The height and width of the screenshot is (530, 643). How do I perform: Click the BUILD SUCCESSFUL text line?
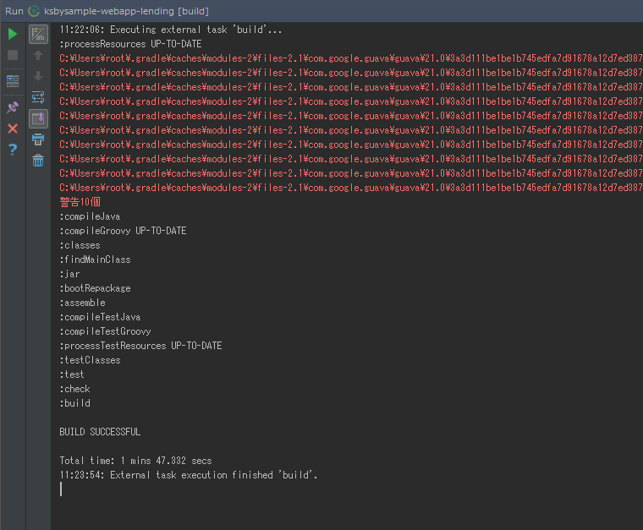pyautogui.click(x=100, y=432)
